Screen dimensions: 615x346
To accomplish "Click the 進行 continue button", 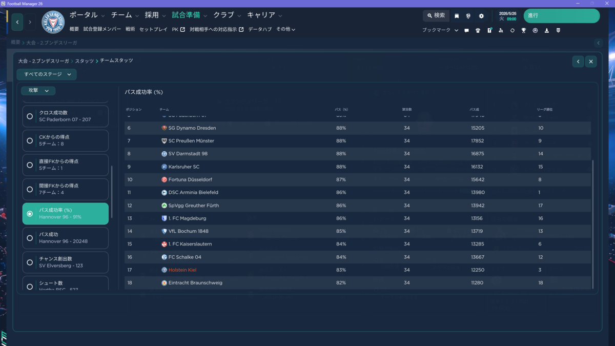I will point(561,16).
